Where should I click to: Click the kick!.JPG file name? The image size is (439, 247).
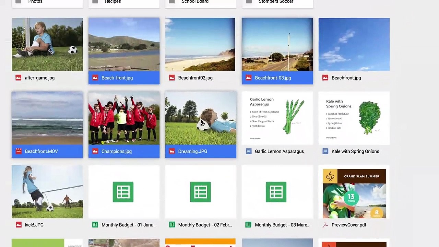click(x=34, y=225)
